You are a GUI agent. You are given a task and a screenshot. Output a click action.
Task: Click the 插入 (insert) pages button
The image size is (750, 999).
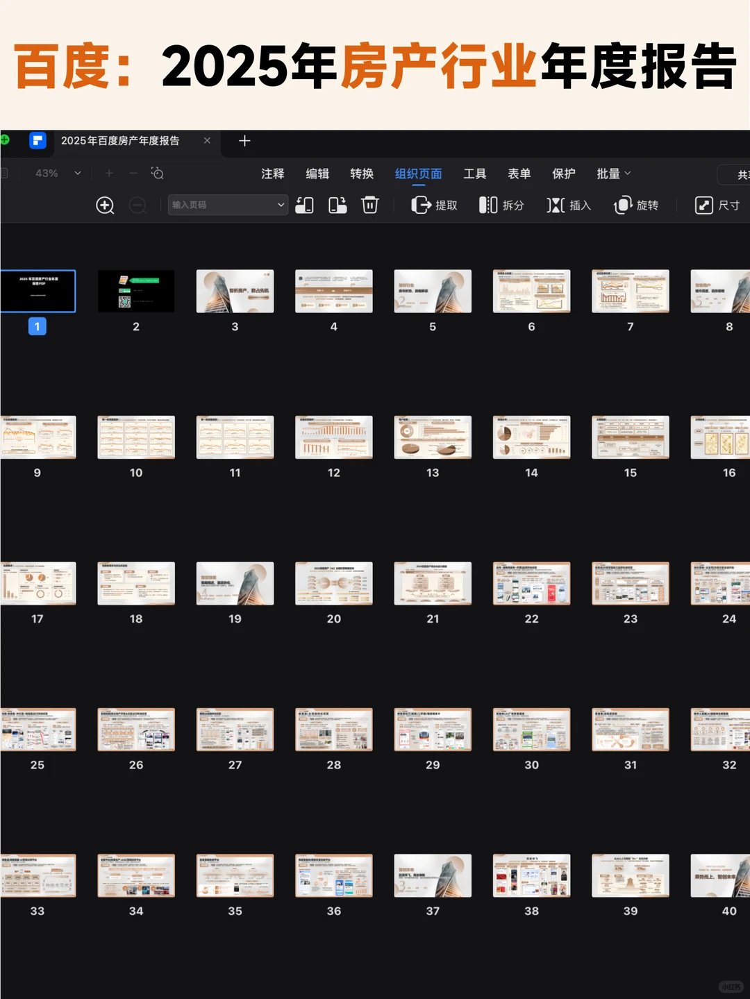pos(569,205)
